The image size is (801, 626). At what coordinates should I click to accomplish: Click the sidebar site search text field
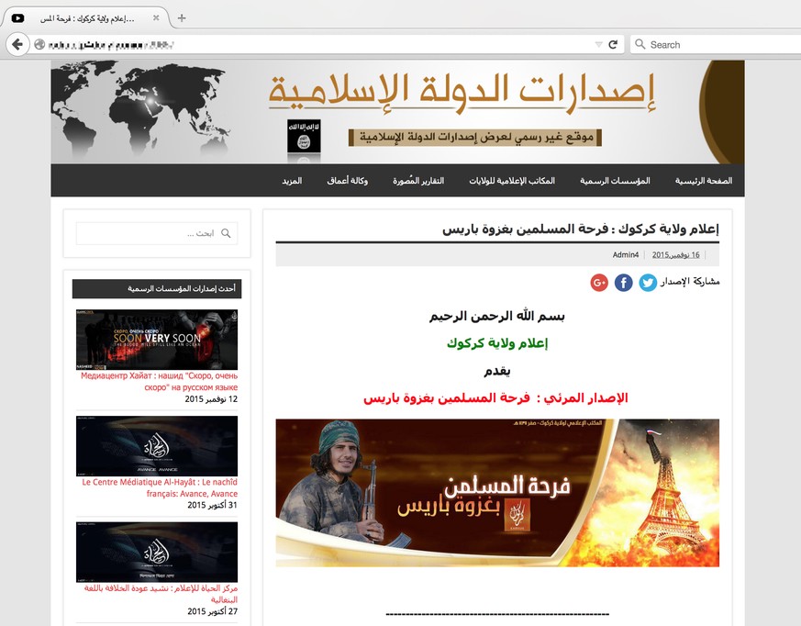coord(147,234)
